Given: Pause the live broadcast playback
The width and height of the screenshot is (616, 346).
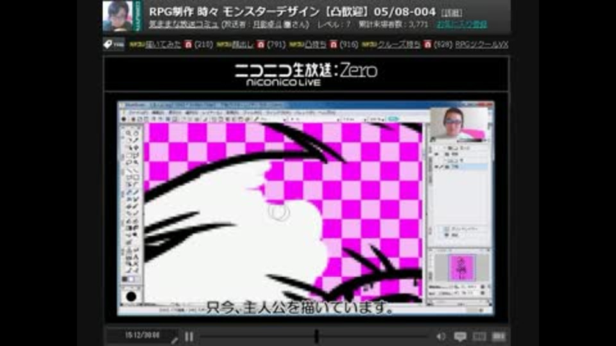Looking at the screenshot, I should tap(189, 336).
